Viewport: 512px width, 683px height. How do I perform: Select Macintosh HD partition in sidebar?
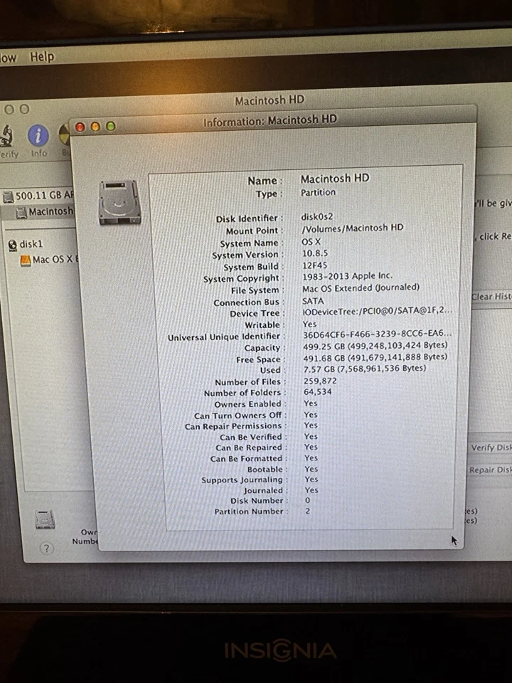(x=44, y=212)
